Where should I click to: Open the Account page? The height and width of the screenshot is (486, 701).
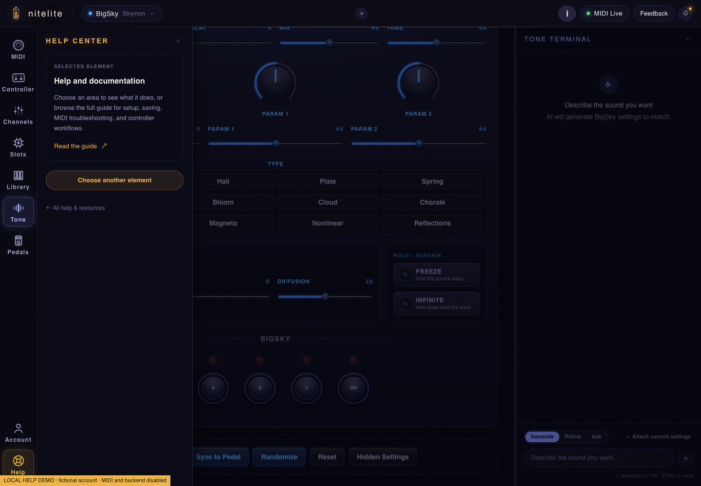[x=18, y=433]
